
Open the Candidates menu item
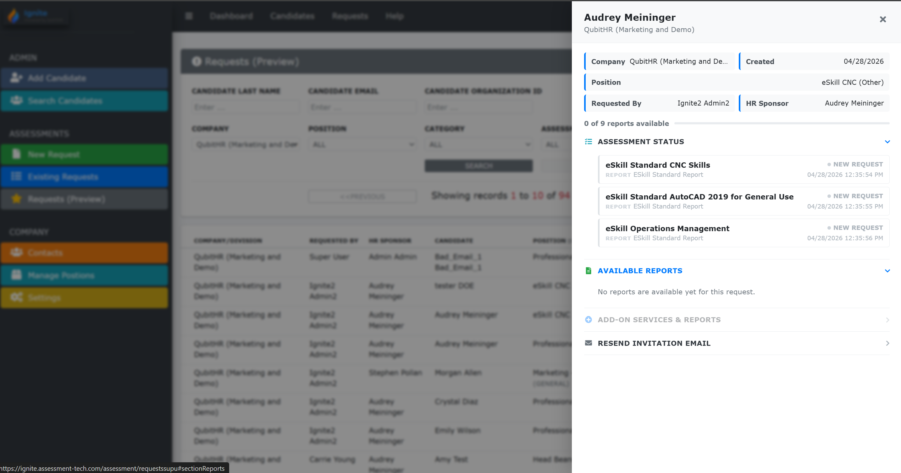pos(292,16)
